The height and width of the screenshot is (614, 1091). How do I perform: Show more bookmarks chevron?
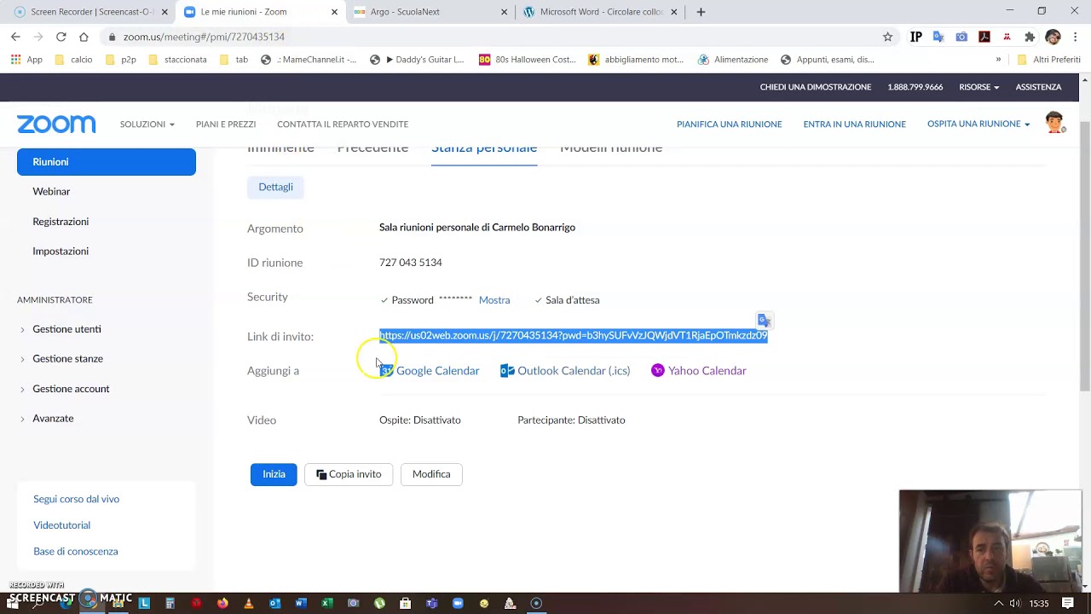[998, 60]
